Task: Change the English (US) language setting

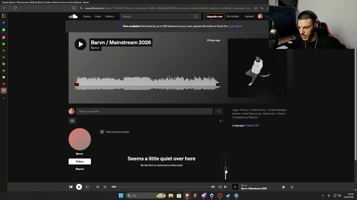Action: click(252, 125)
